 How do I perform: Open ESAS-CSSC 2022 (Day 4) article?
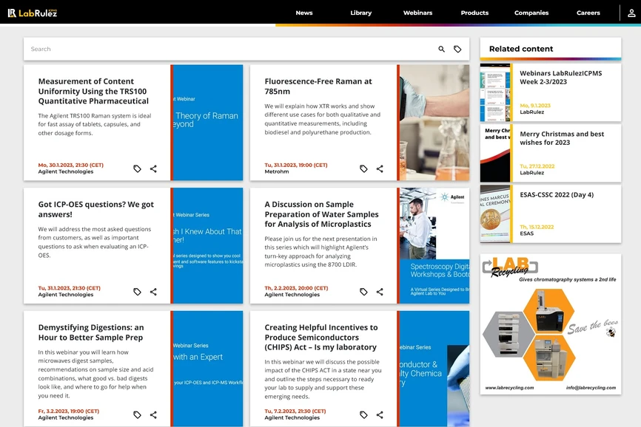coord(557,195)
